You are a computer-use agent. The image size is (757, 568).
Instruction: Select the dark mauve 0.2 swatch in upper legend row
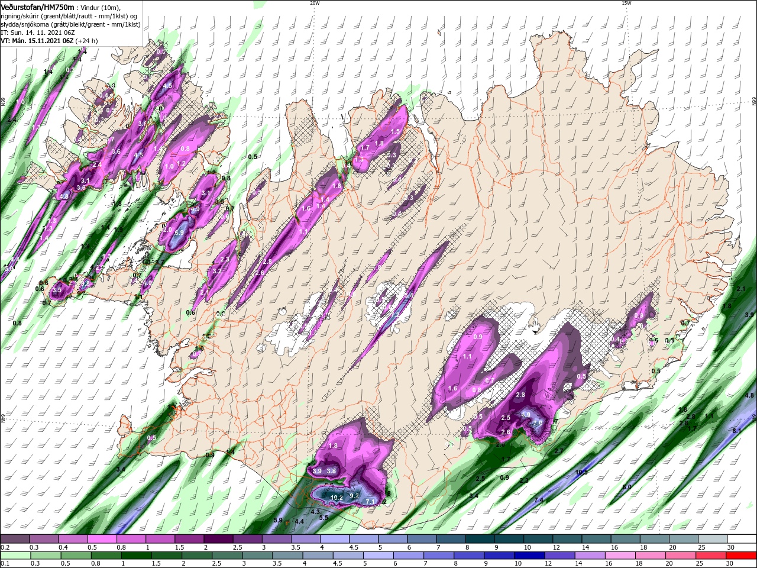pos(15,539)
